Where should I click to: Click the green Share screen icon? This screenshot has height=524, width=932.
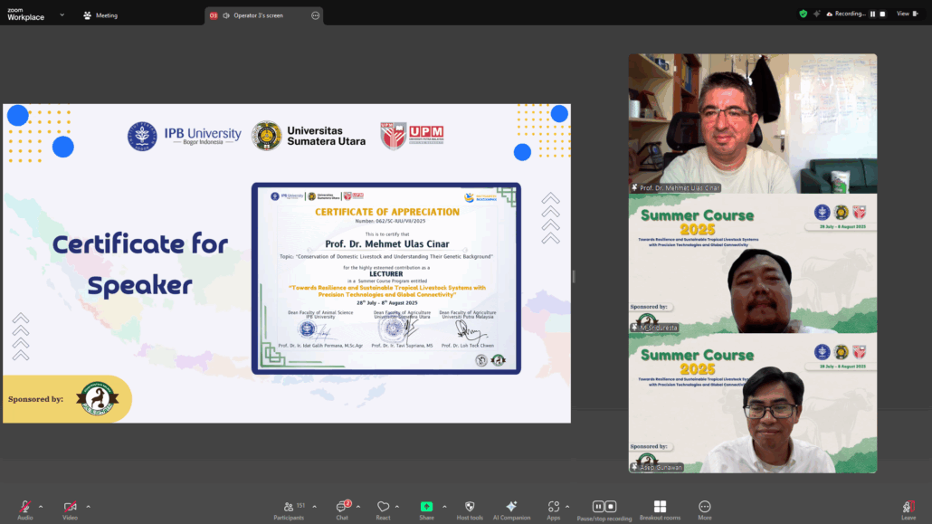426,507
